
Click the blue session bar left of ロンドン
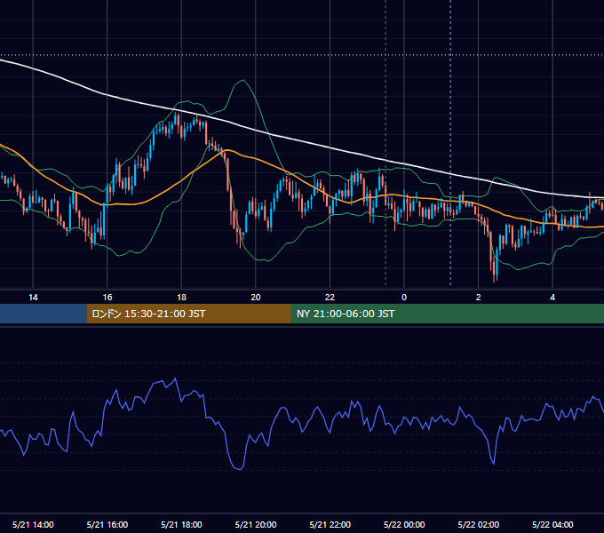pos(44,314)
